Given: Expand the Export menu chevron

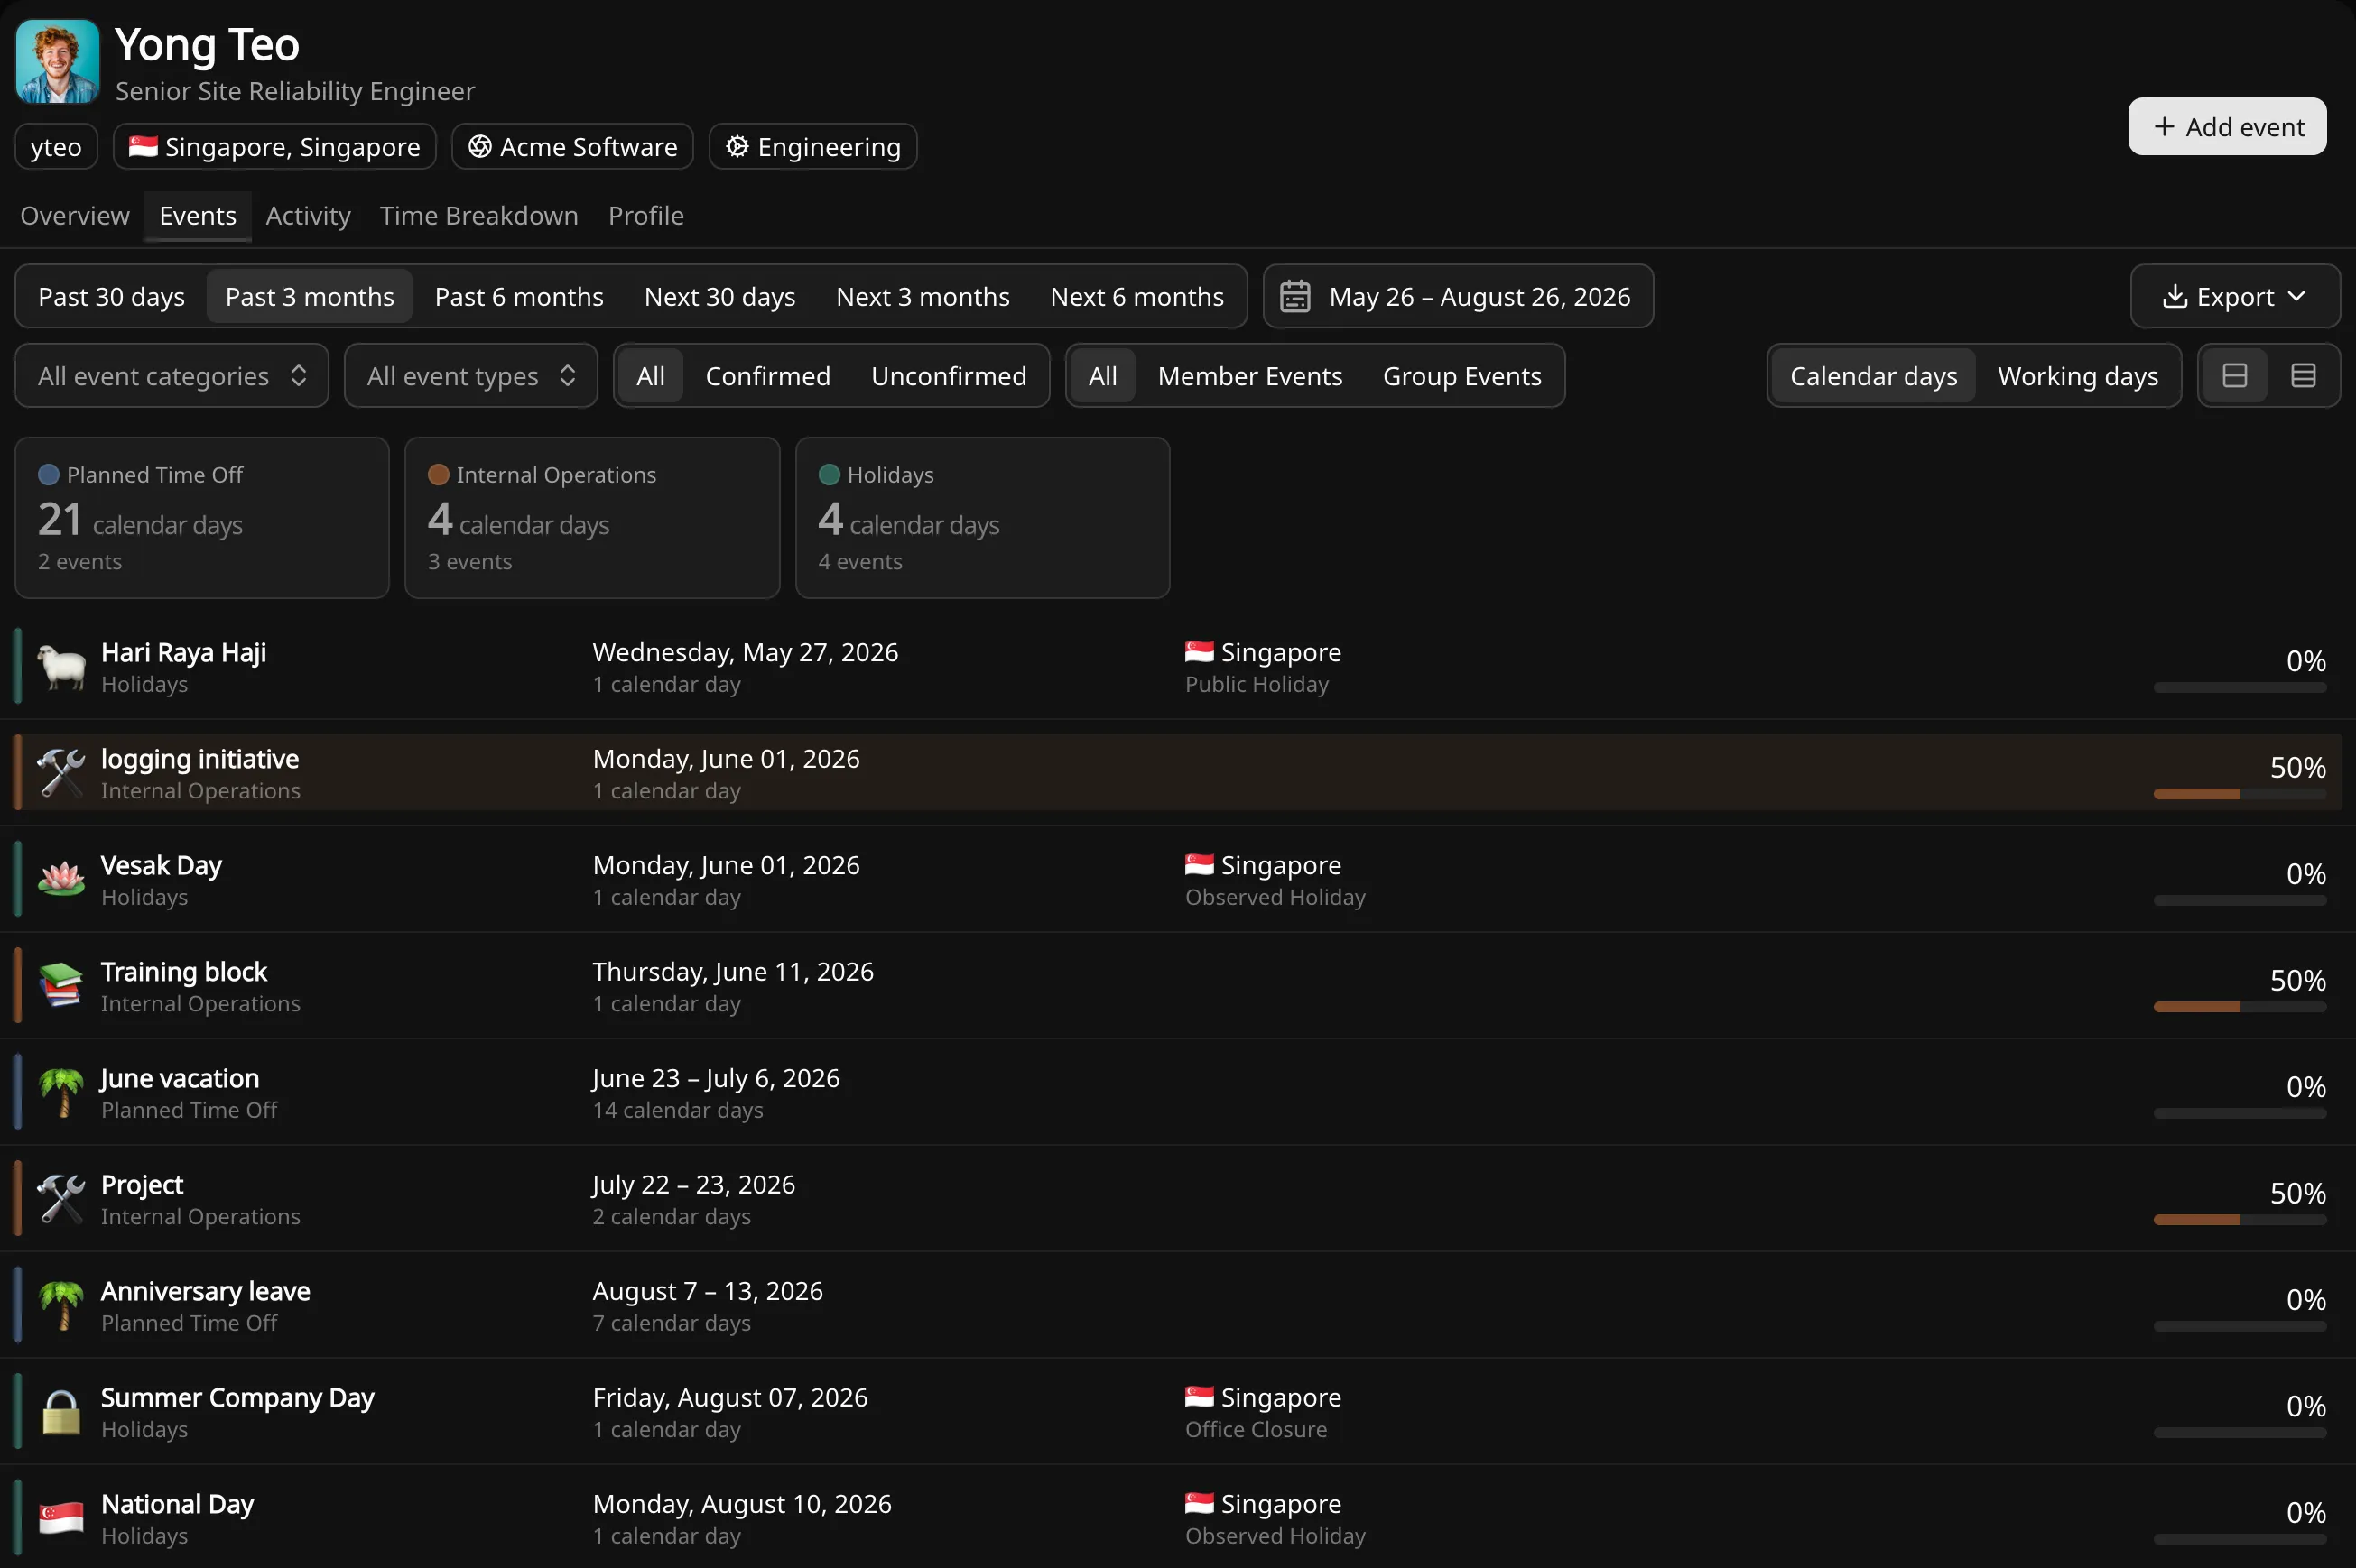Looking at the screenshot, I should pos(2296,297).
